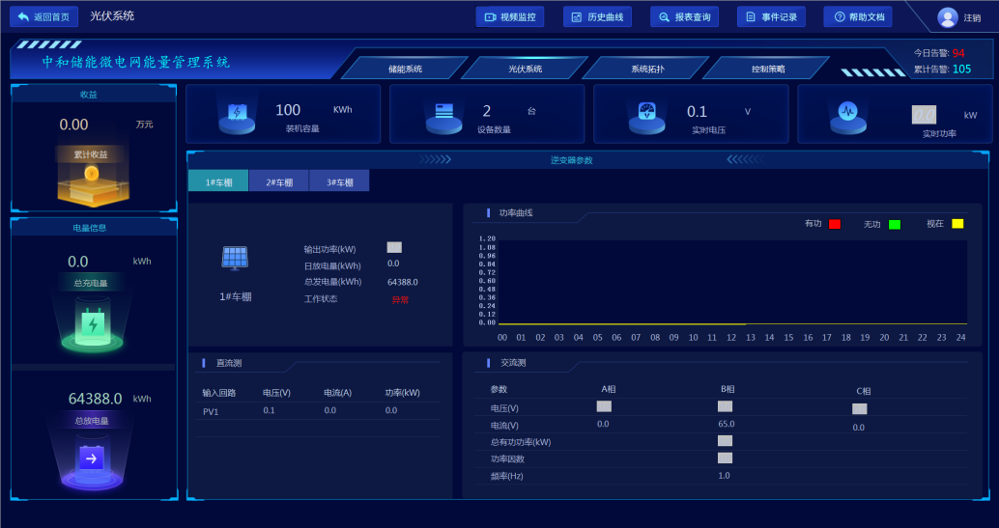The width and height of the screenshot is (999, 528).
Task: Click the gold coin cumulative revenue icon
Action: [92, 178]
